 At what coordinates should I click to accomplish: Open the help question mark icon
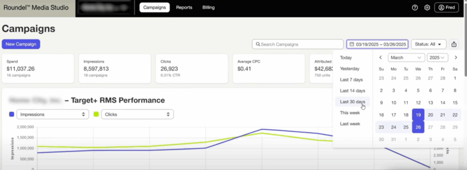pyautogui.click(x=415, y=8)
